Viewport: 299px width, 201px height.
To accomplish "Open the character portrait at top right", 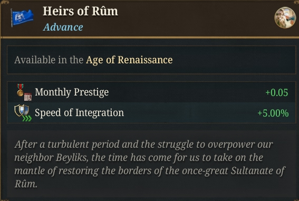I will [285, 17].
